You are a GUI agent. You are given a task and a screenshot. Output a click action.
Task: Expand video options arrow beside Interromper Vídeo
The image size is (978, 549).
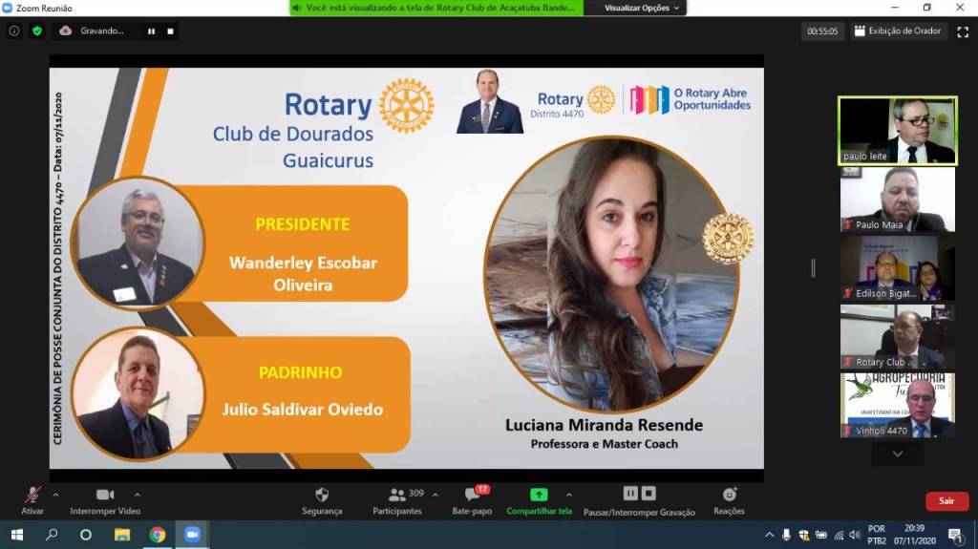[x=137, y=495]
